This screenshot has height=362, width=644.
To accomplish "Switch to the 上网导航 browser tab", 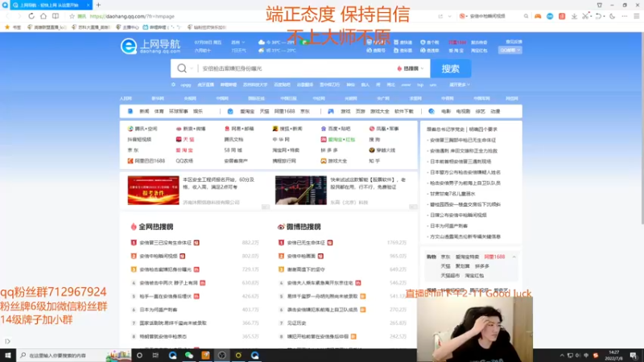I will 51,5.
